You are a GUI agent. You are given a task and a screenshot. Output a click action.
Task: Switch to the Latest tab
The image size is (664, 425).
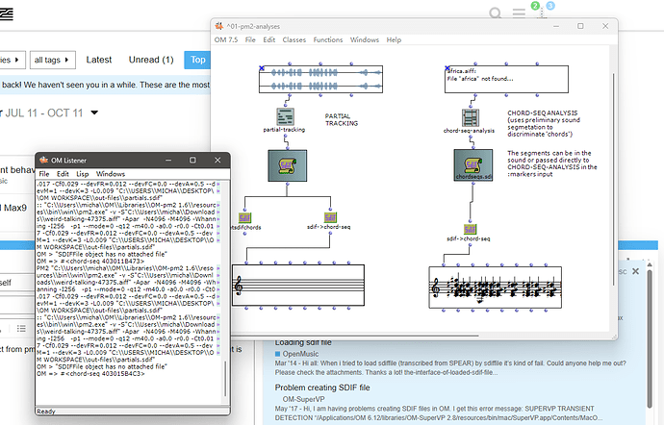pyautogui.click(x=99, y=60)
